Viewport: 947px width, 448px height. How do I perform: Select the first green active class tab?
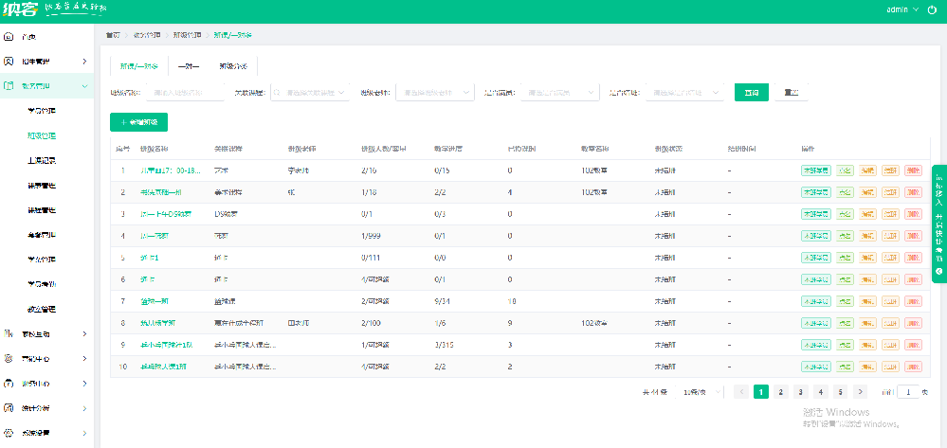tap(139, 66)
